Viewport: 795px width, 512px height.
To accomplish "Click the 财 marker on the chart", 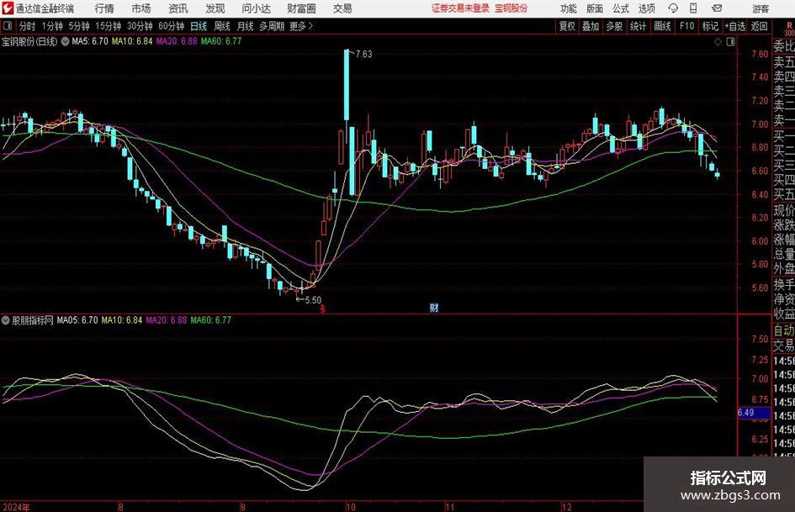I will point(434,307).
